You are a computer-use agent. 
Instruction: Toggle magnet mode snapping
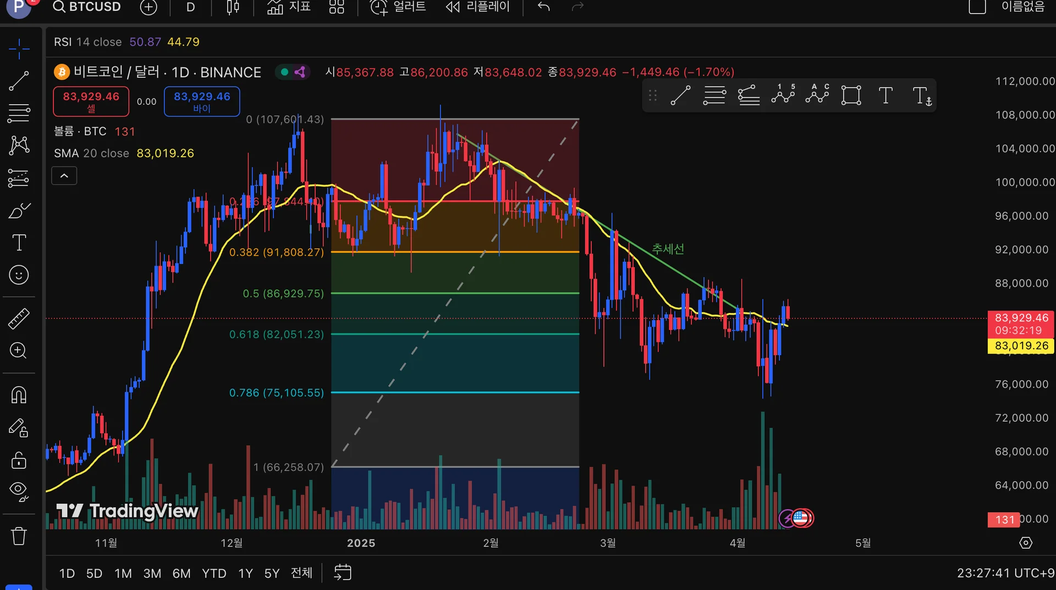19,395
